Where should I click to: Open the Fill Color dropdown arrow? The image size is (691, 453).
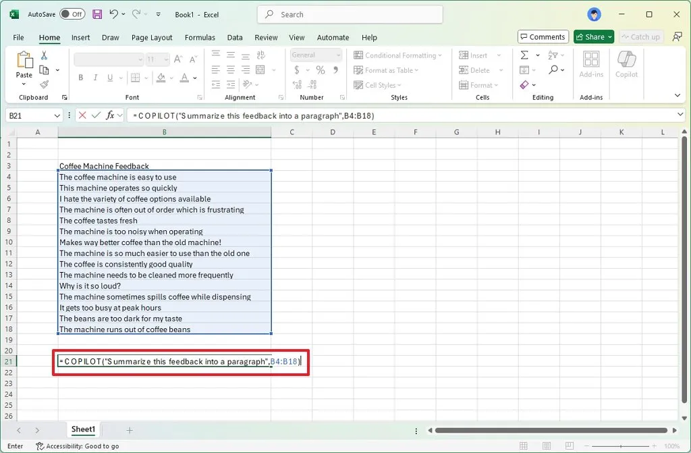click(x=170, y=78)
